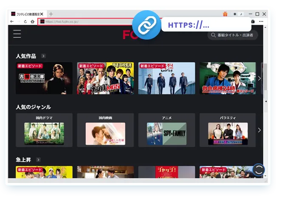Open the three-dot more options menu

[x=261, y=21]
